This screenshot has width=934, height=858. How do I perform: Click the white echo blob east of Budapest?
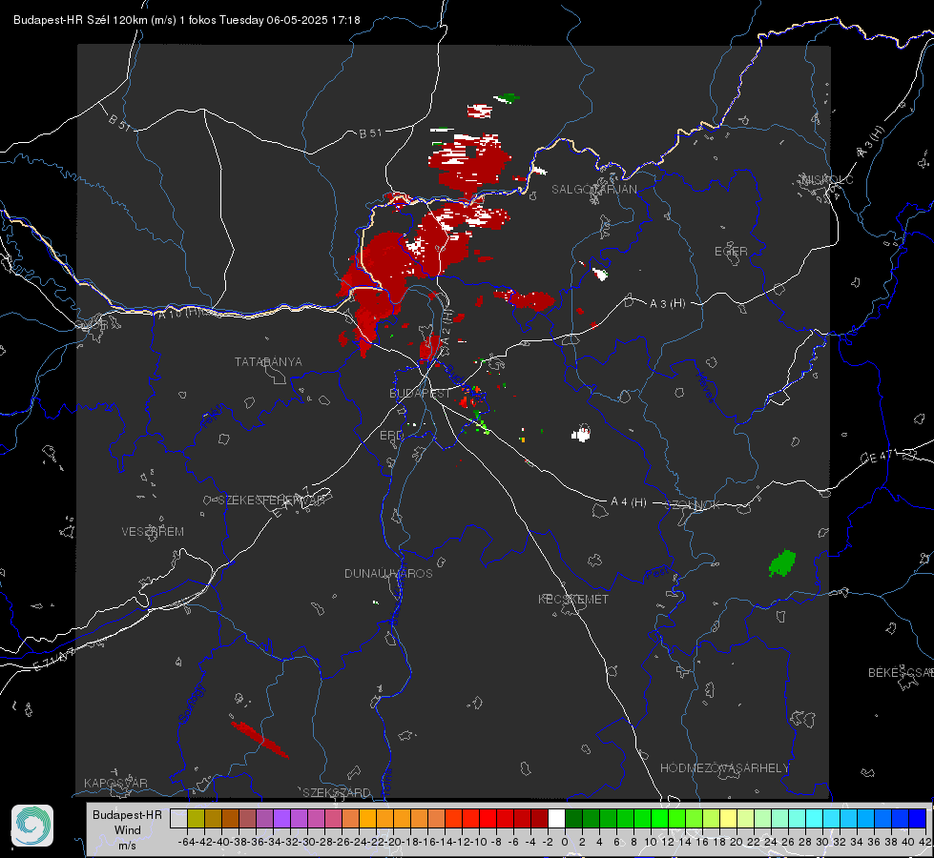[581, 434]
